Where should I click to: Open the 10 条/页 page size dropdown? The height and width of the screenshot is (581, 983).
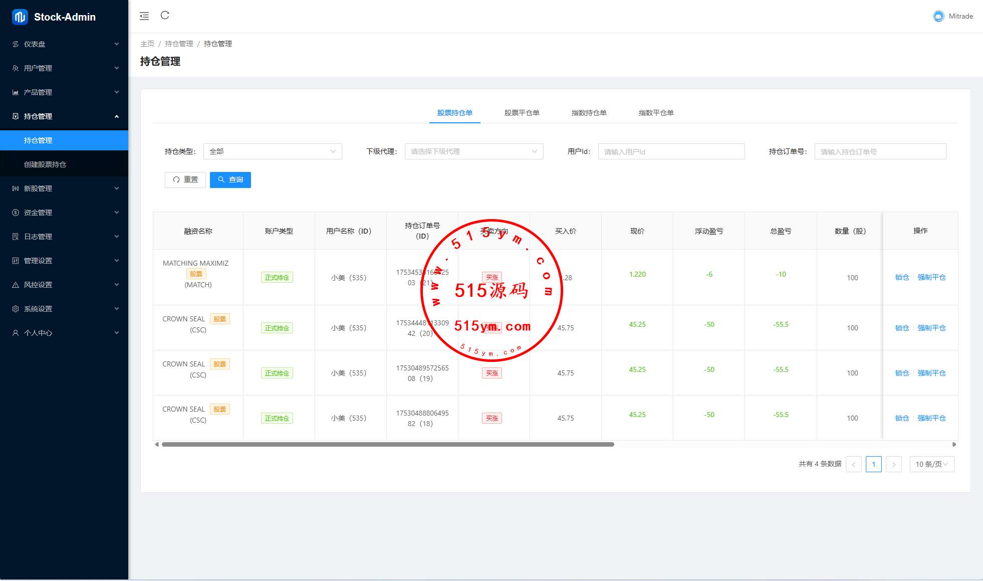point(931,464)
